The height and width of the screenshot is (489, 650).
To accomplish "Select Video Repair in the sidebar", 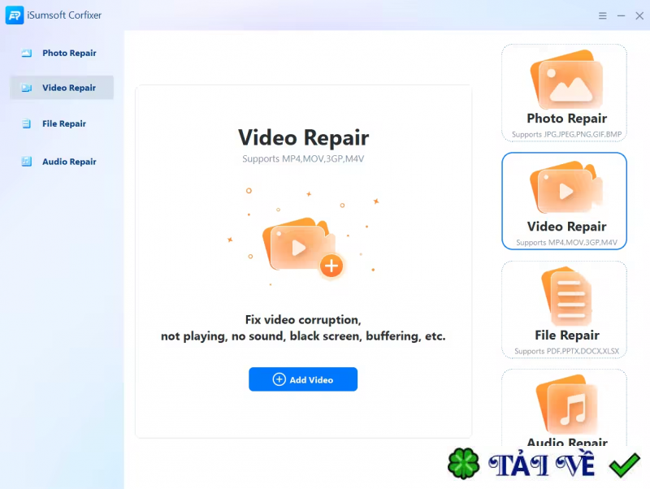I will pos(62,88).
